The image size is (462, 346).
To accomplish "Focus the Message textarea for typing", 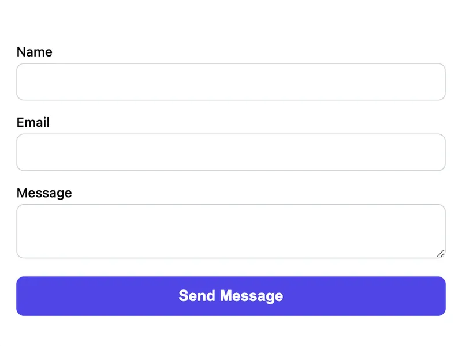I will pos(231,231).
